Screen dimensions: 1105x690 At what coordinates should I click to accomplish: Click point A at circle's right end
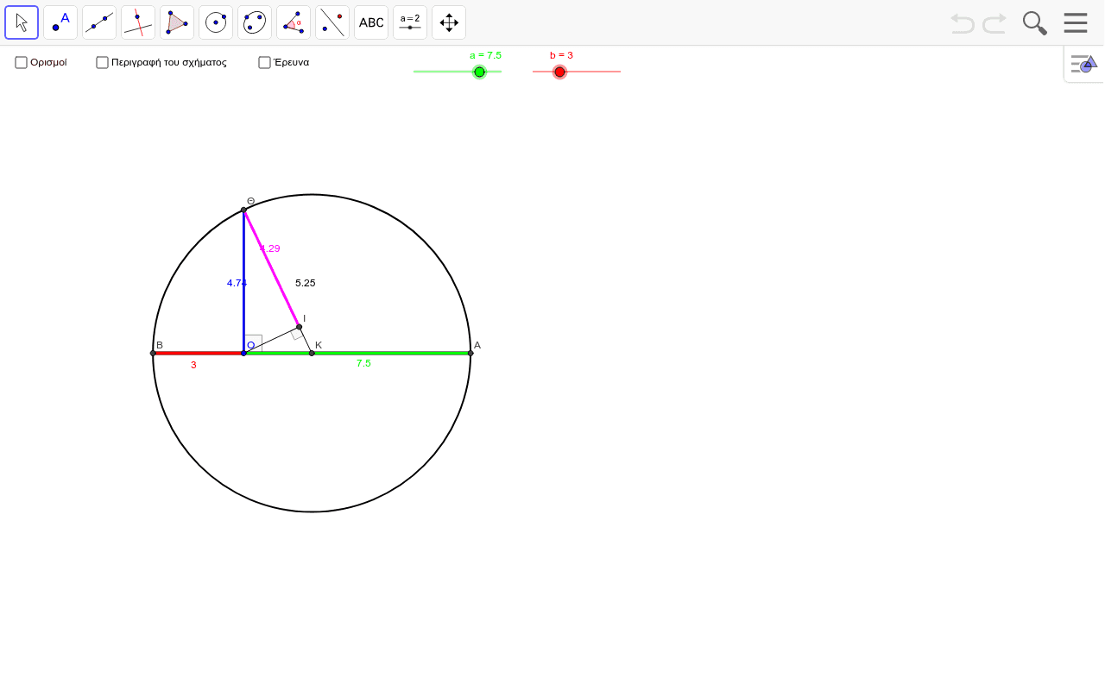(470, 353)
